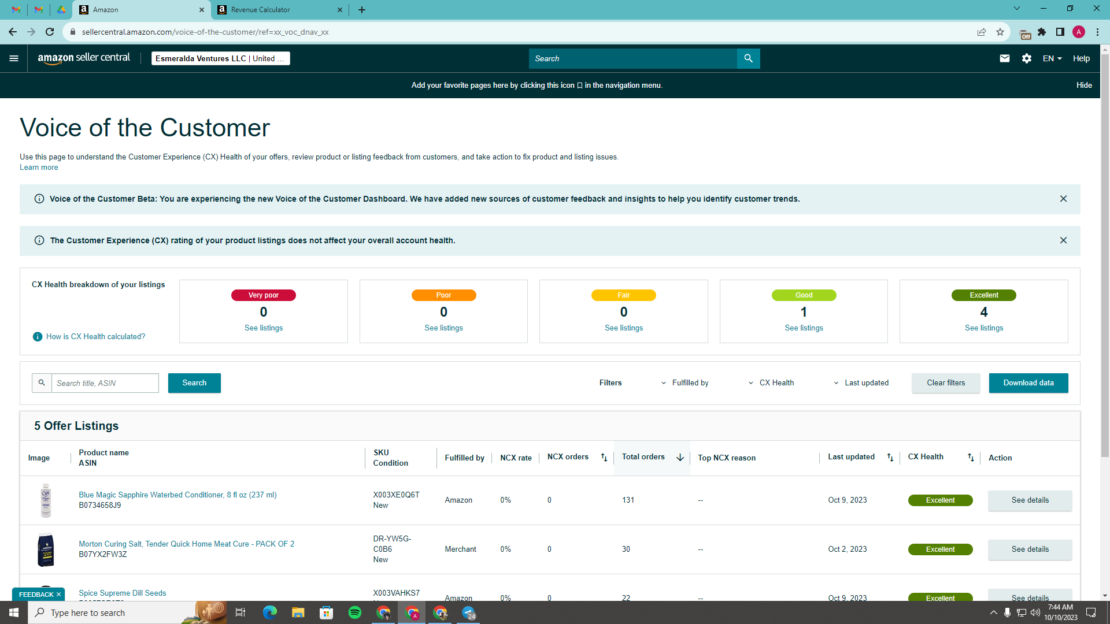See listings under Very poor
Viewport: 1110px width, 624px height.
click(x=264, y=328)
